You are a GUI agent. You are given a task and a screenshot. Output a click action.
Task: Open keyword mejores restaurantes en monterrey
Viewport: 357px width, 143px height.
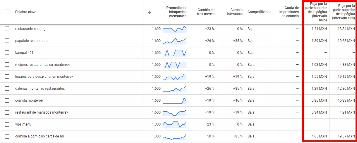tap(42, 65)
